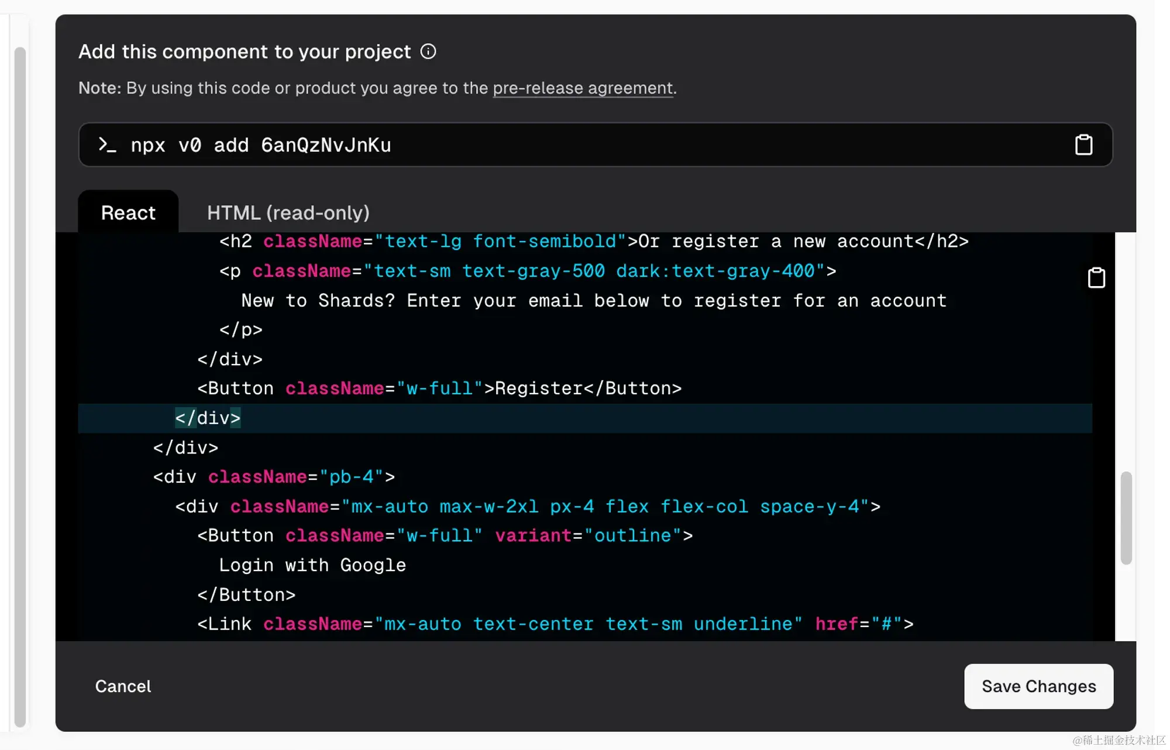Viewport: 1170px width, 750px height.
Task: Click the terminal prompt icon
Action: pyautogui.click(x=107, y=145)
